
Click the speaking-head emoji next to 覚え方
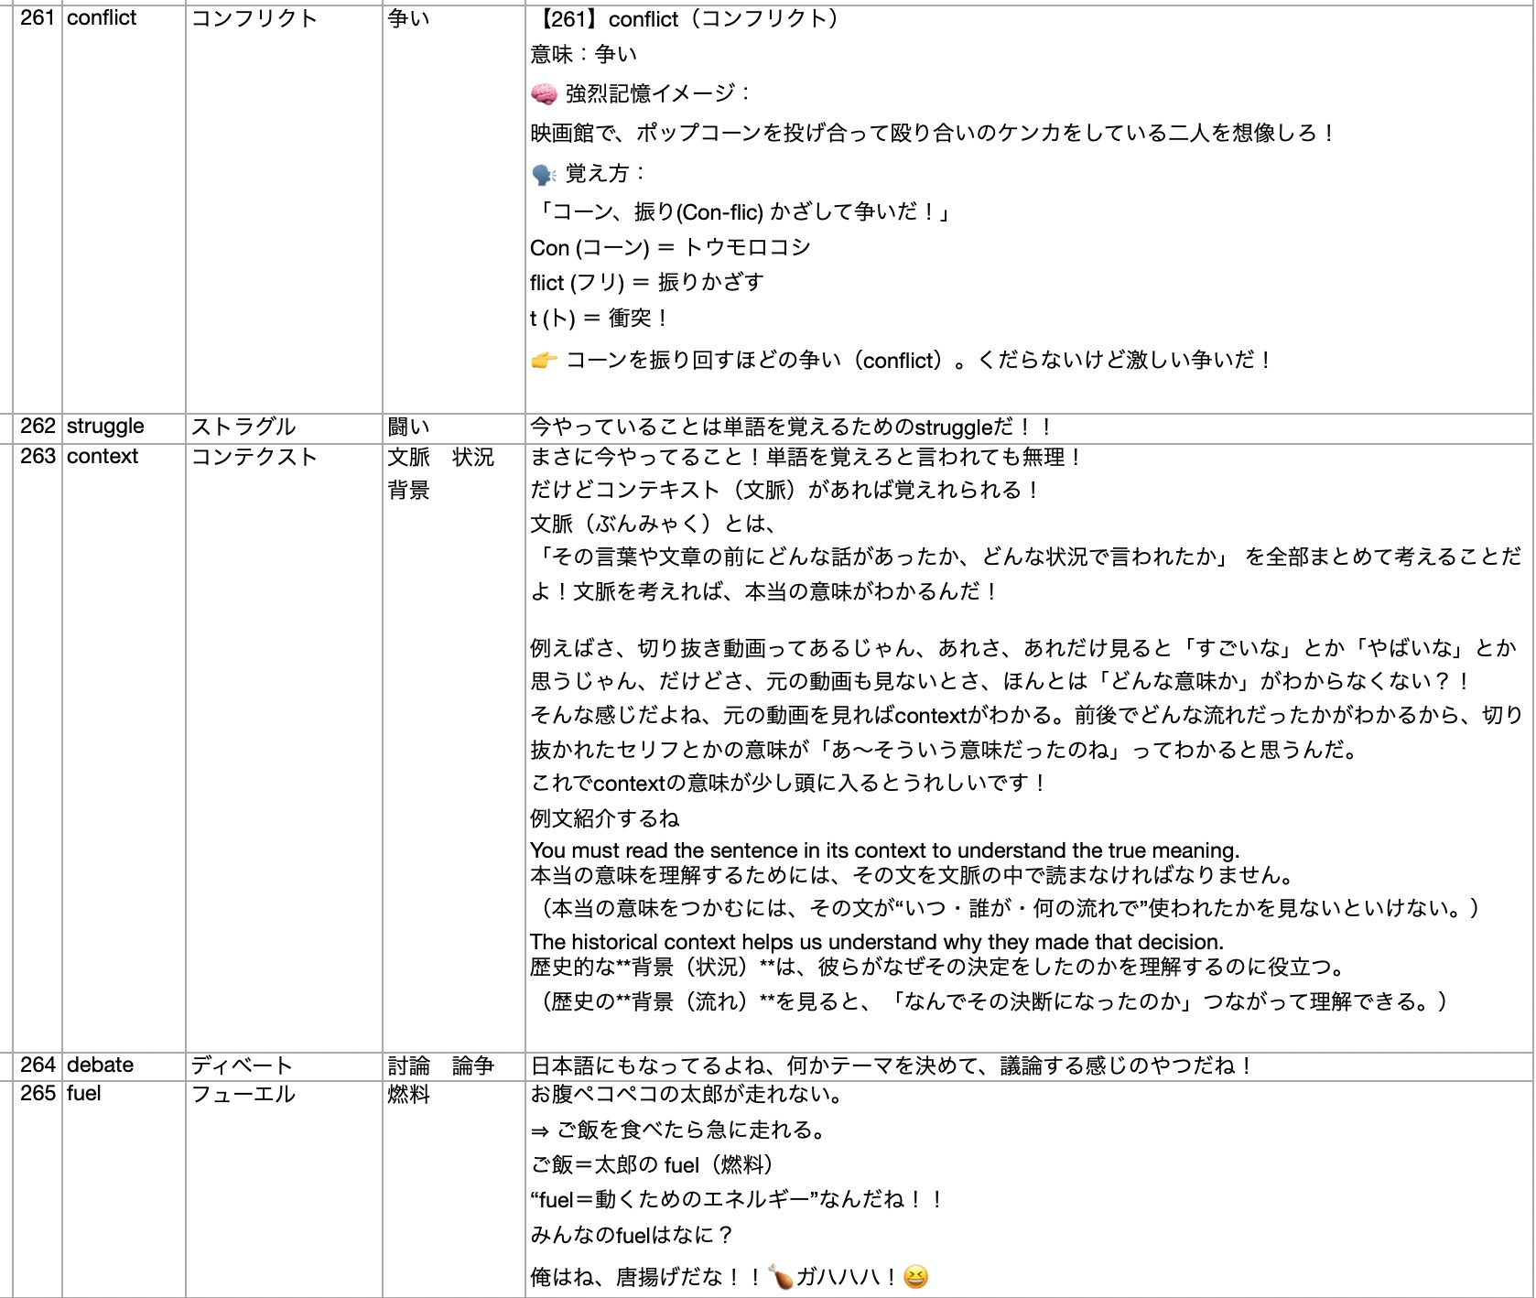(x=543, y=176)
